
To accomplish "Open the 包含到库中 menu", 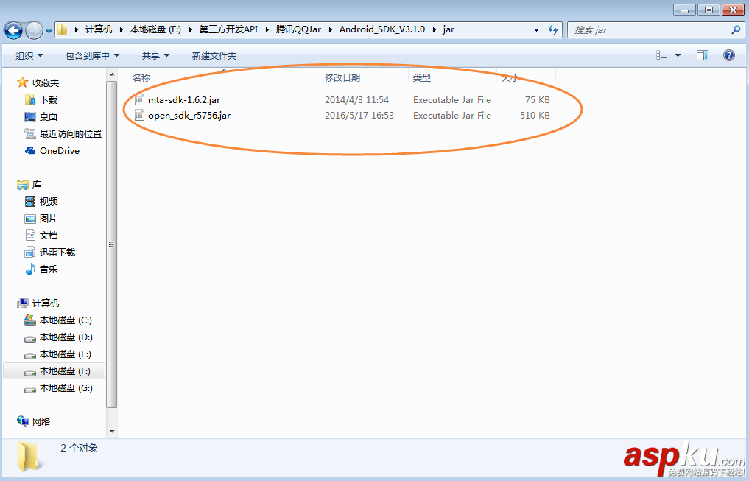I will point(92,56).
